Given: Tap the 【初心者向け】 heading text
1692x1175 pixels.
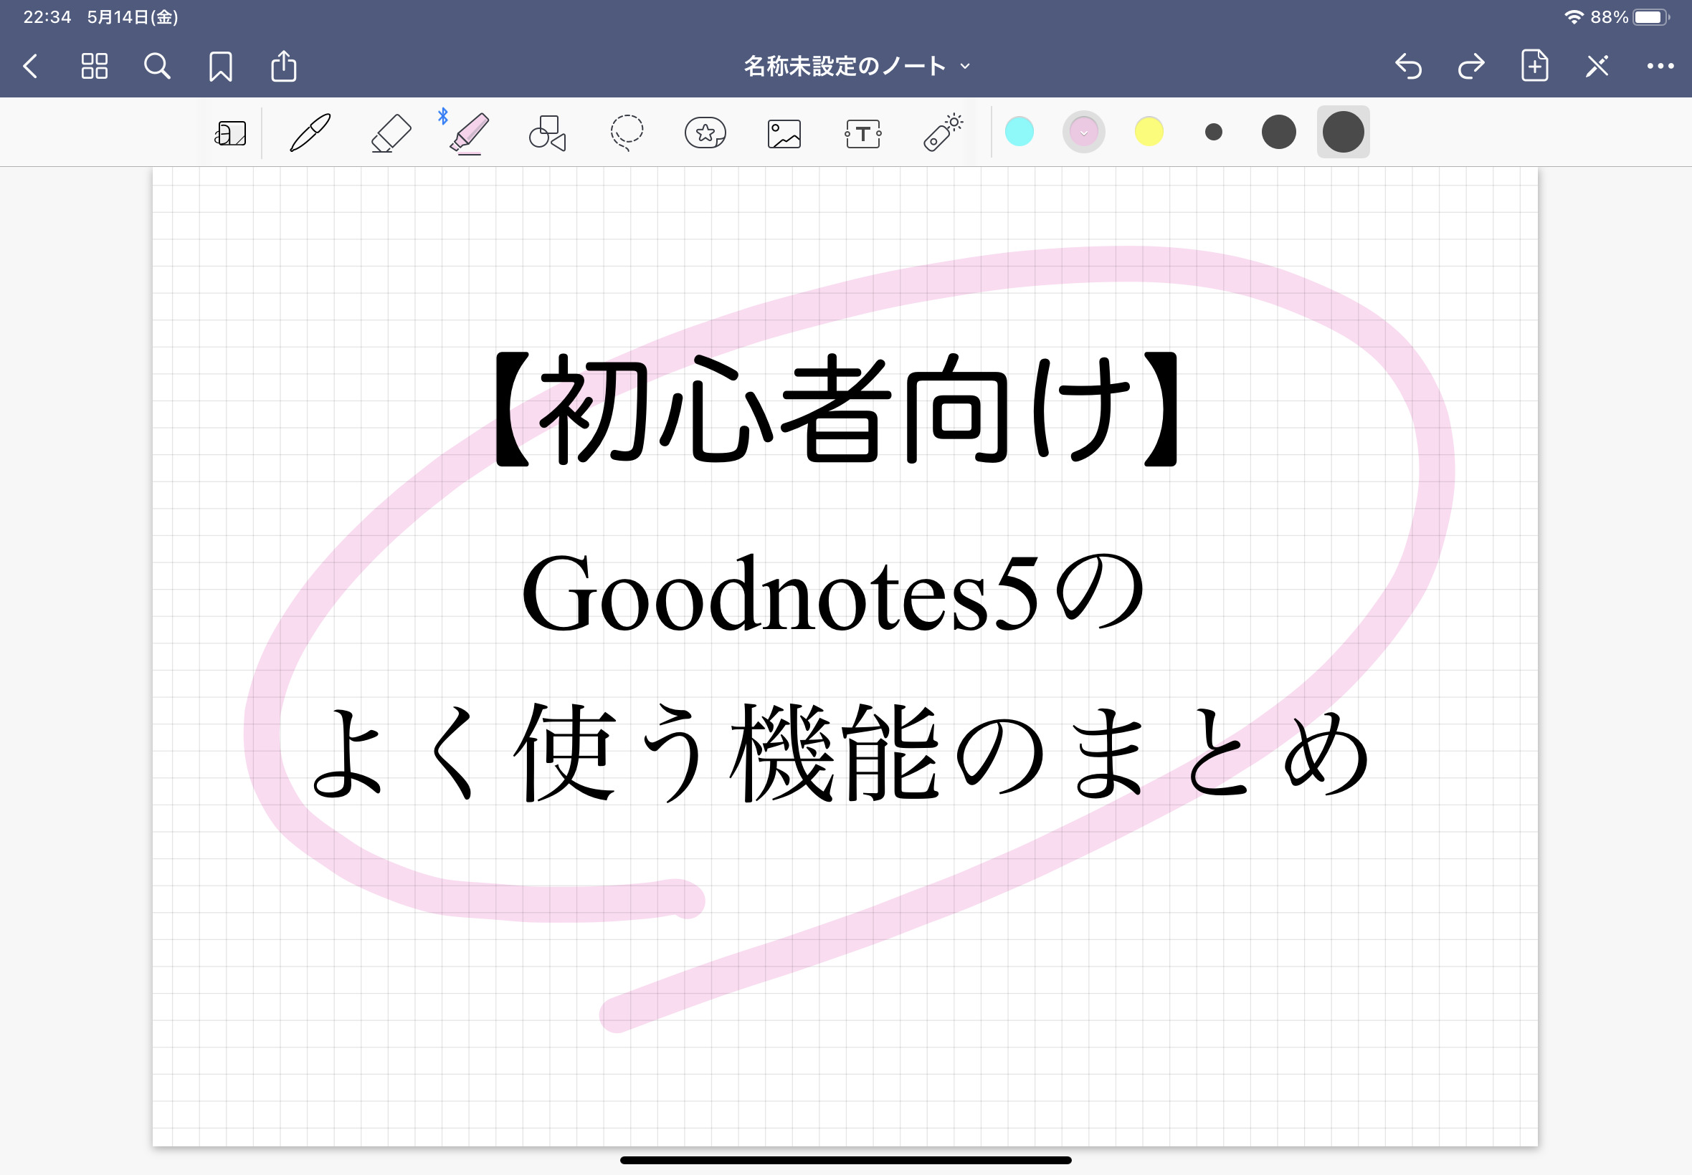Looking at the screenshot, I should pos(836,409).
